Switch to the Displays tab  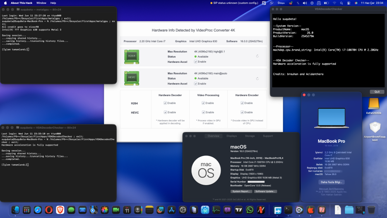click(231, 136)
